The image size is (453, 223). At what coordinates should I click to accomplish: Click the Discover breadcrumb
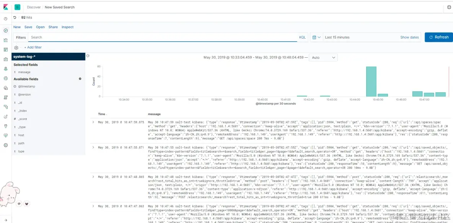34,7
